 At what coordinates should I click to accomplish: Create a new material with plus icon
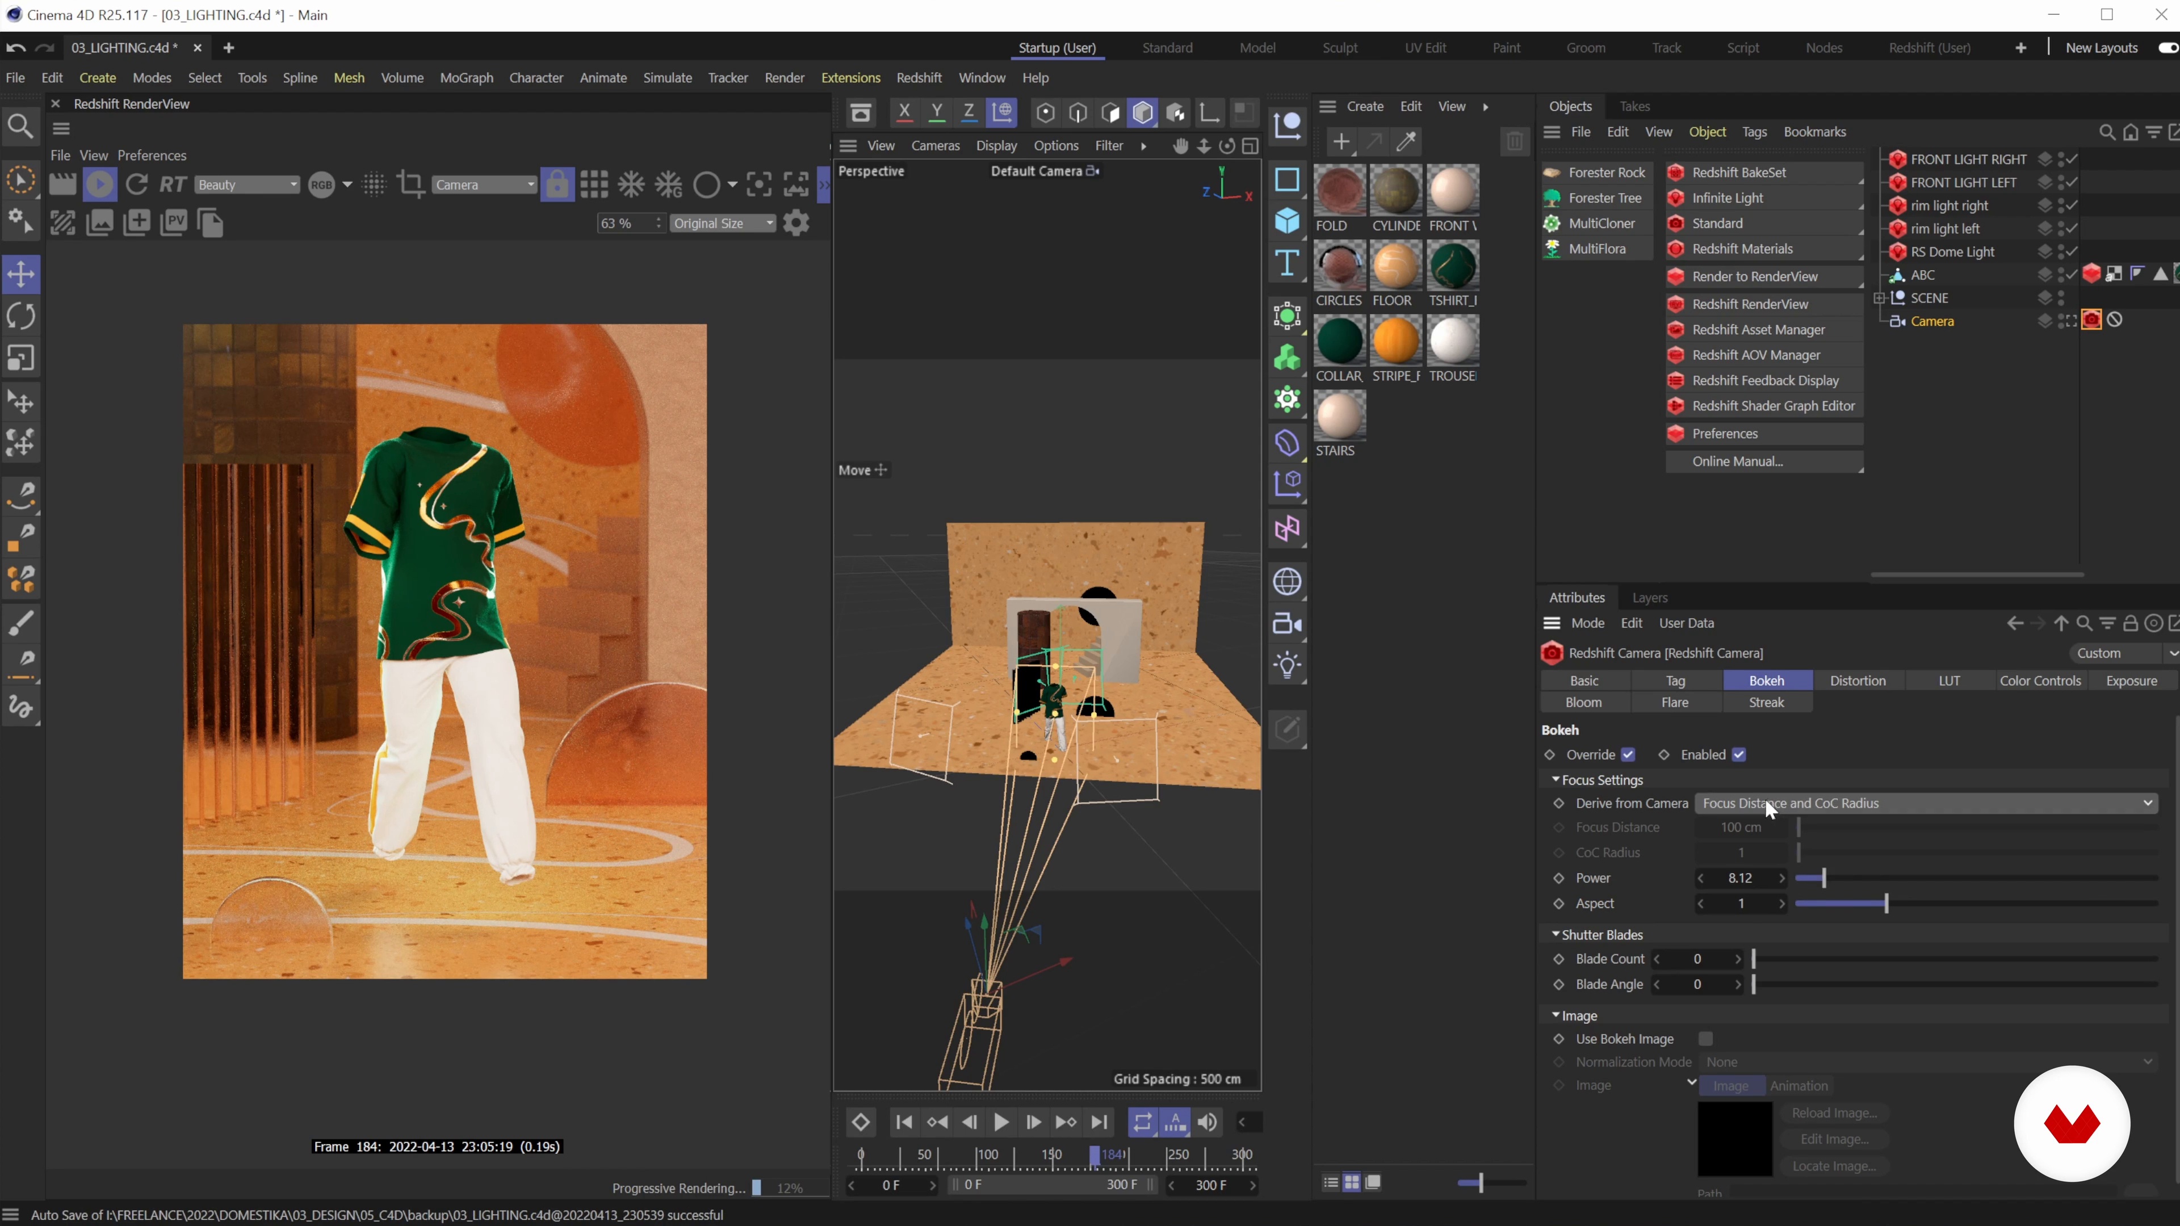click(1341, 141)
